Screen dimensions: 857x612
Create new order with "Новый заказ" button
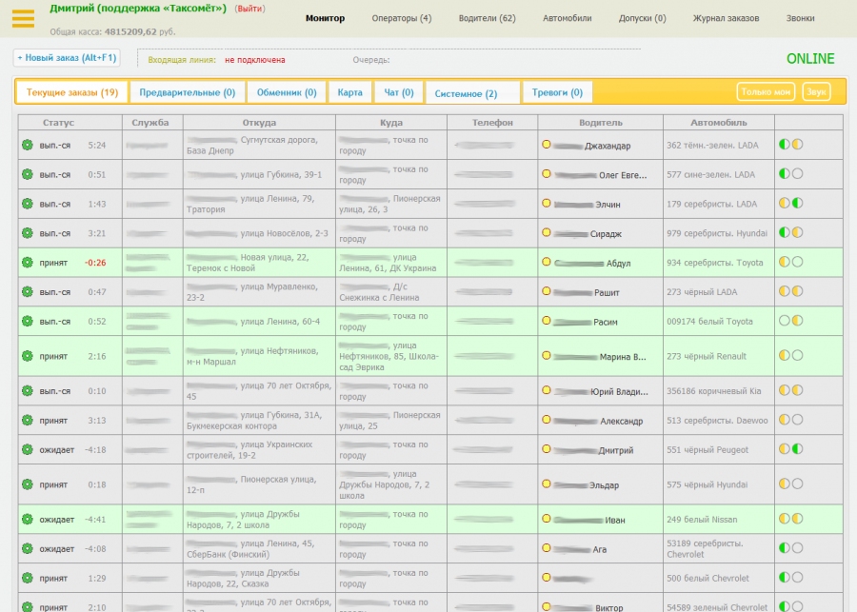coord(67,58)
